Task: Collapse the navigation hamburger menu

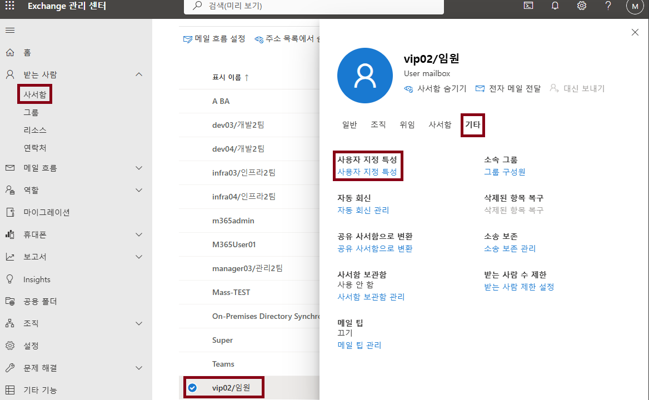Action: [x=10, y=30]
